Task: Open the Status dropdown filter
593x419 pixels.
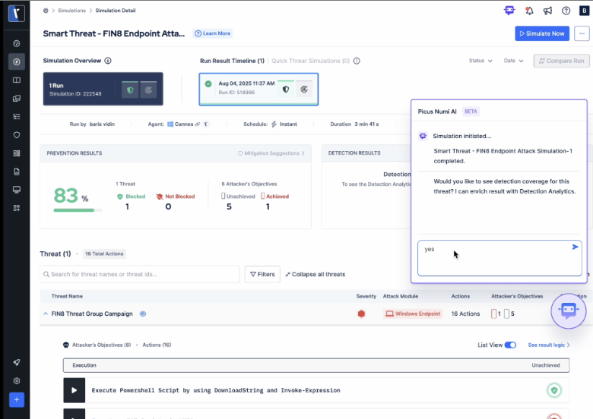Action: 480,61
